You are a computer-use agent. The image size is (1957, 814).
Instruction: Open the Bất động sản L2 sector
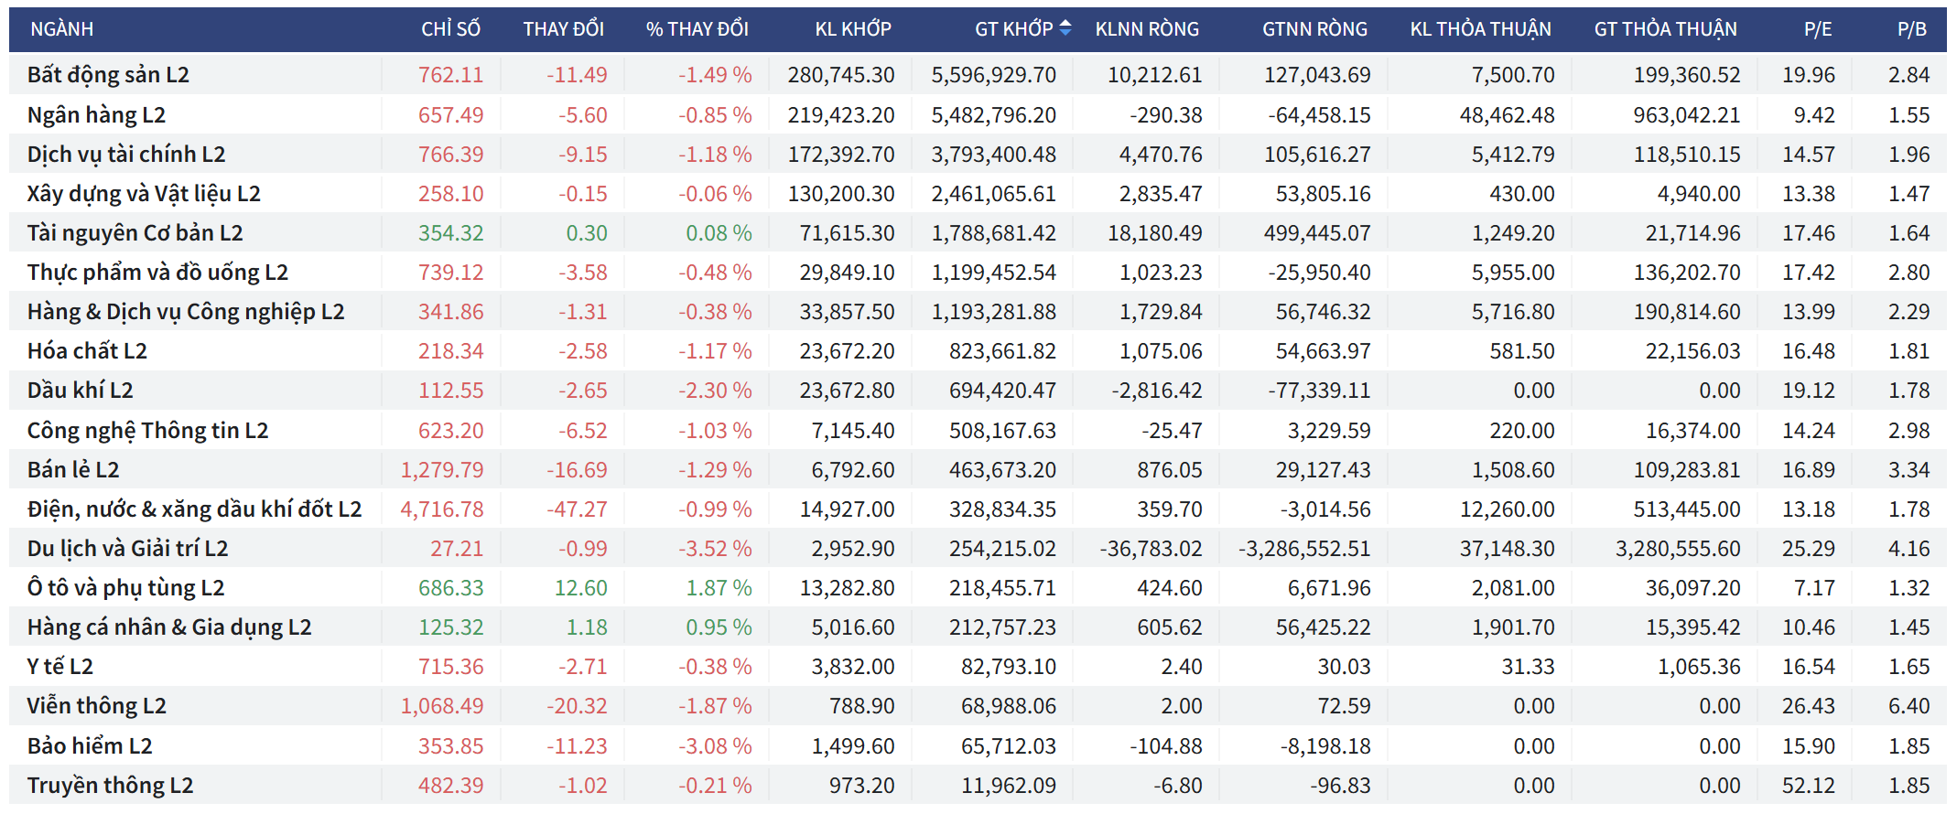(x=108, y=75)
